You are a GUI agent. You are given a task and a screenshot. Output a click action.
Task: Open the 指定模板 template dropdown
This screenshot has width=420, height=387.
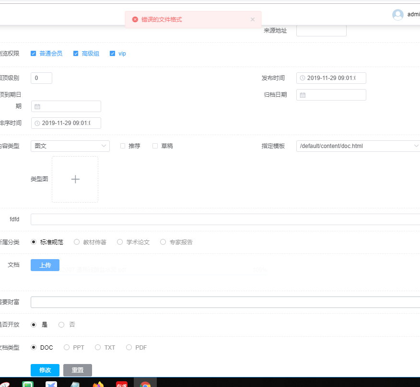click(358, 146)
